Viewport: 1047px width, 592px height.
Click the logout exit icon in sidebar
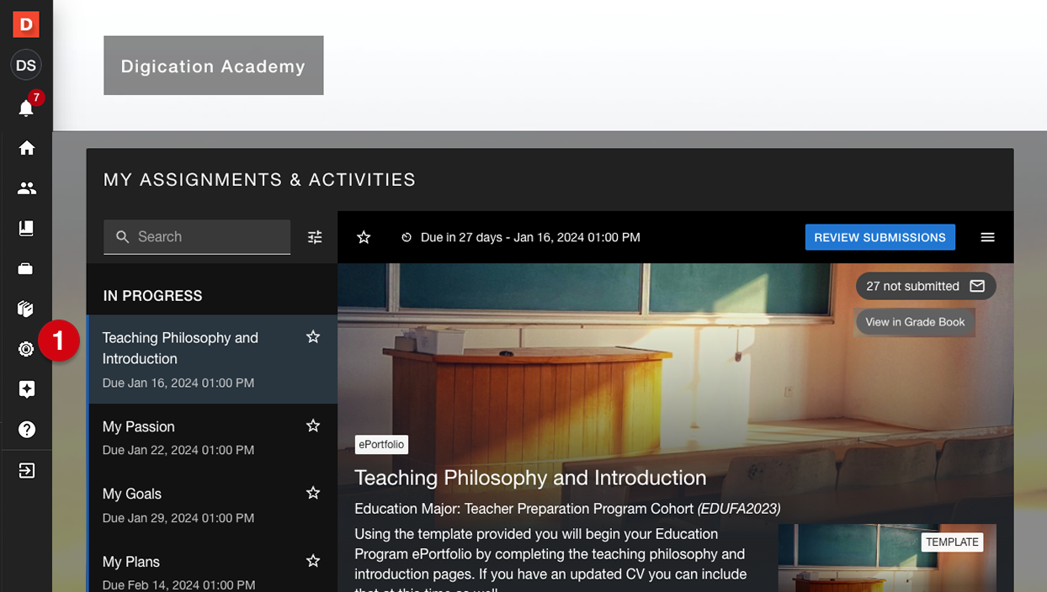(x=26, y=470)
